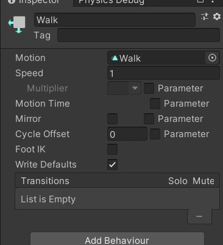Click the Walk animation clip triangle icon
This screenshot has width=223, height=245.
coord(115,58)
